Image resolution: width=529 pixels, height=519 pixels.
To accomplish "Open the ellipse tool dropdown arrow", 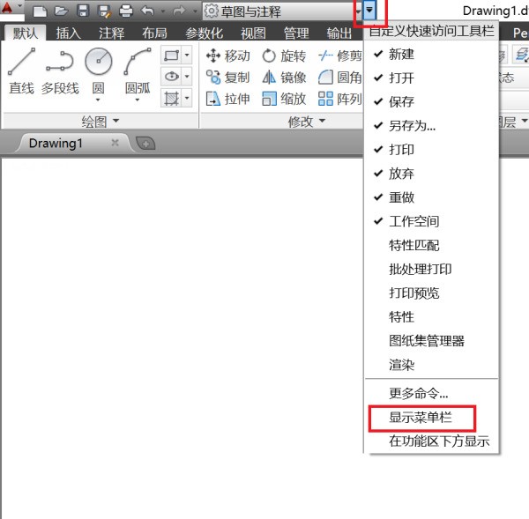I will click(187, 77).
